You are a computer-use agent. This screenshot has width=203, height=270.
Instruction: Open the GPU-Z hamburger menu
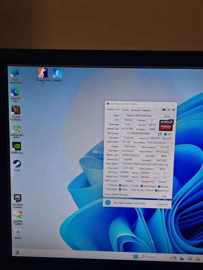(x=174, y=110)
